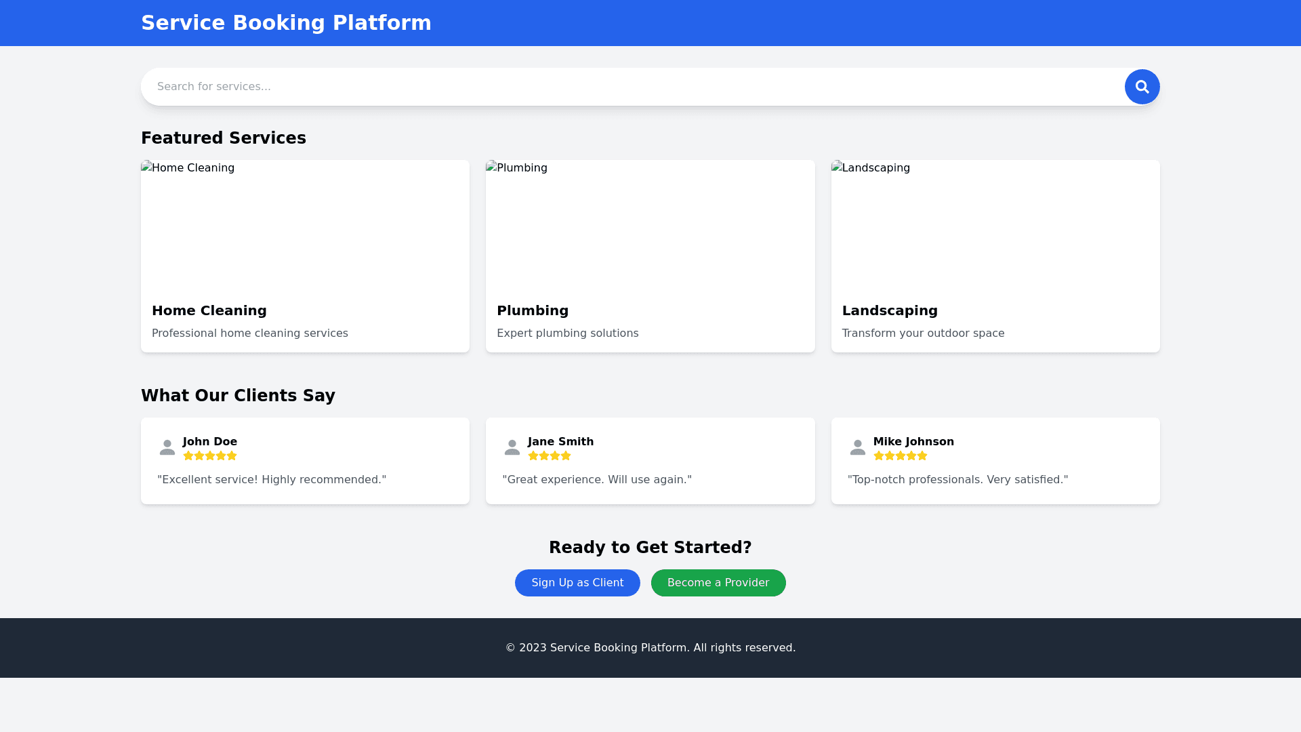Open the Landscaping service card title
This screenshot has height=732, width=1301.
(x=890, y=310)
